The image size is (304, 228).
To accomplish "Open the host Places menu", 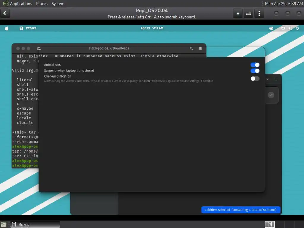I will click(x=42, y=4).
